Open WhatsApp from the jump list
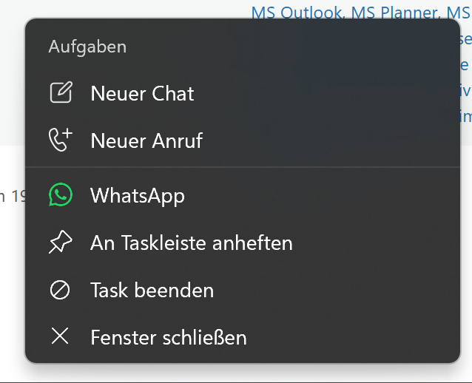The width and height of the screenshot is (472, 383). point(138,195)
